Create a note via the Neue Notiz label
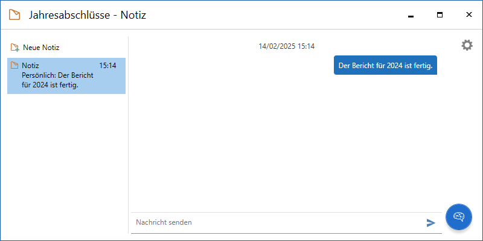483x241 pixels. pyautogui.click(x=41, y=48)
